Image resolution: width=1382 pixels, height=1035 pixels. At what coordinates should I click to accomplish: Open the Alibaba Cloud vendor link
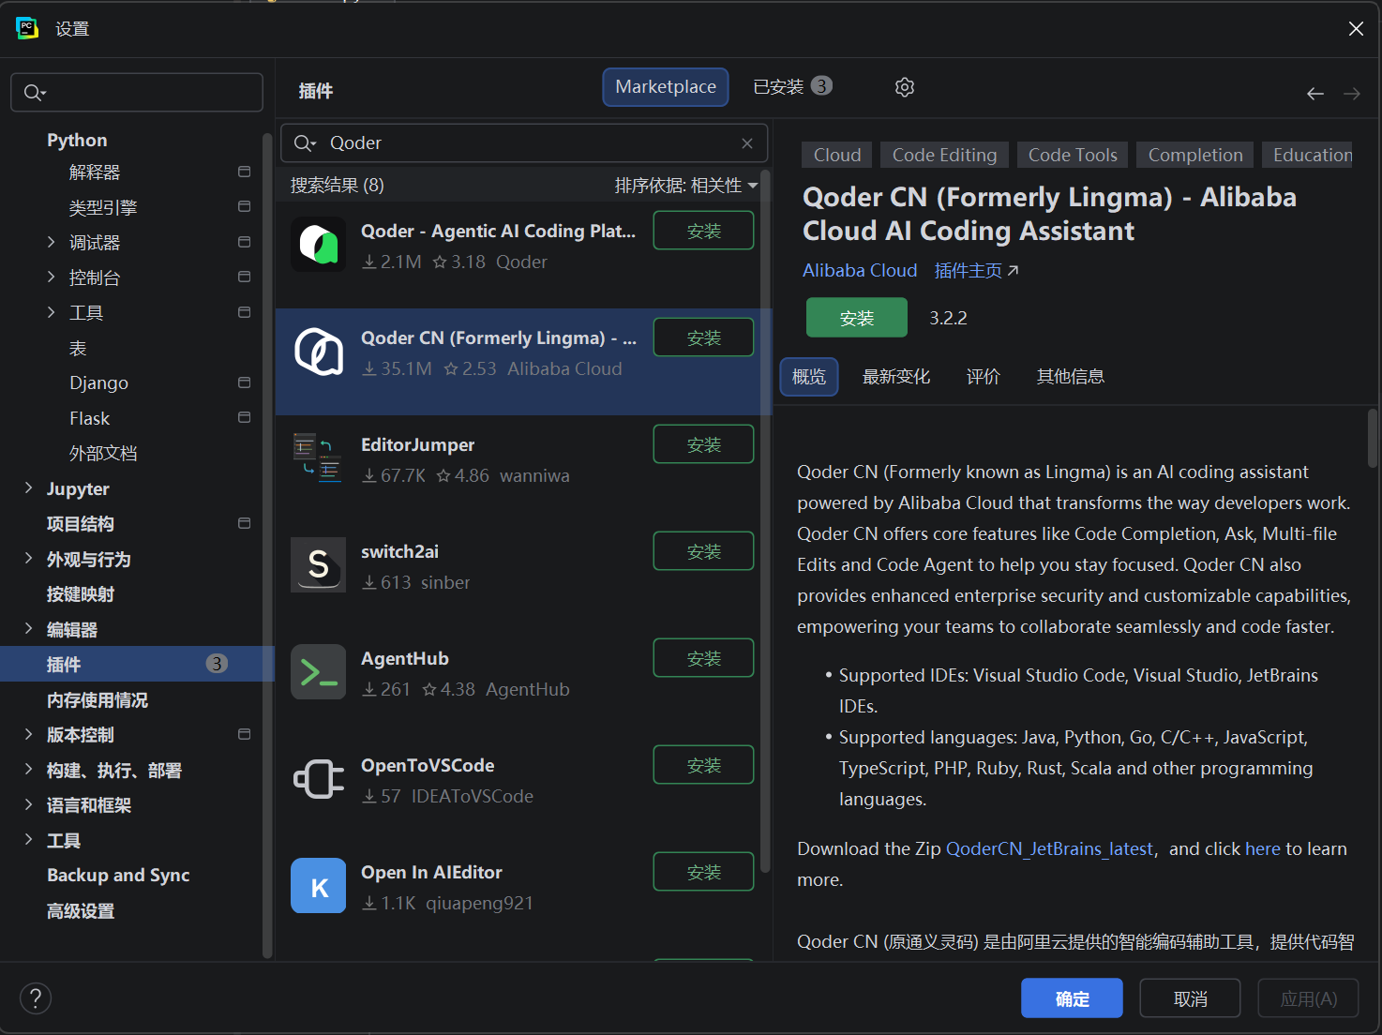tap(860, 271)
